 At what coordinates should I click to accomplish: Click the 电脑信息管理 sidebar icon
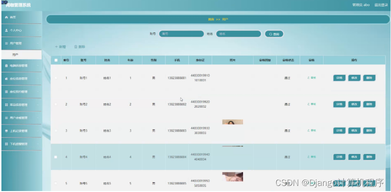coord(7,66)
